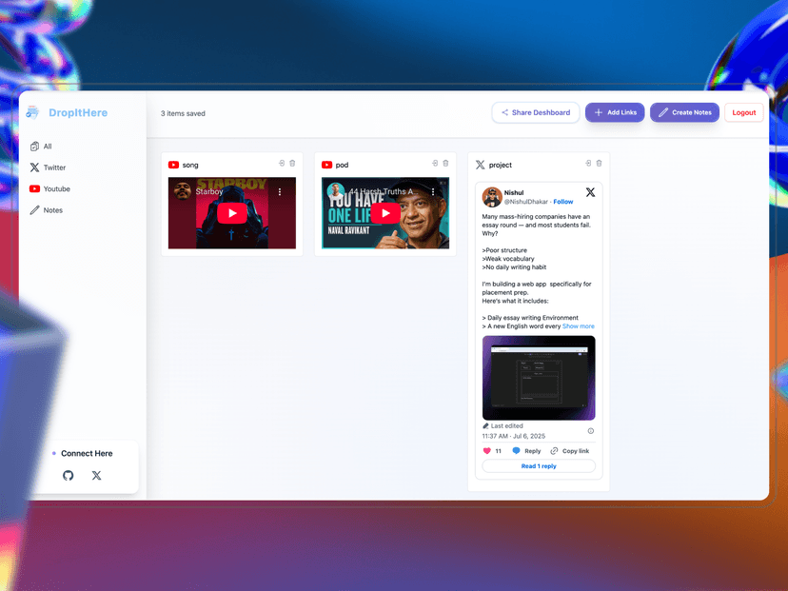Play the Starboy video
The image size is (788, 591).
point(231,214)
